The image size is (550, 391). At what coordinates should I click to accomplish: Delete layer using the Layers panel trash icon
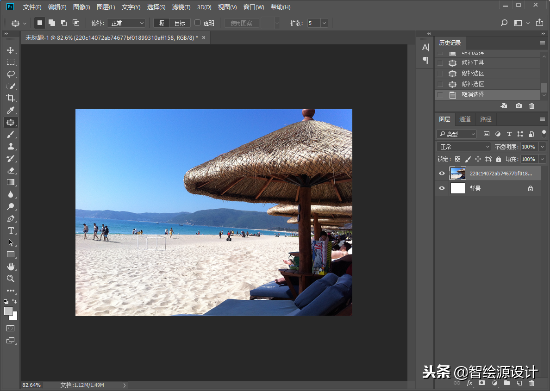531,383
